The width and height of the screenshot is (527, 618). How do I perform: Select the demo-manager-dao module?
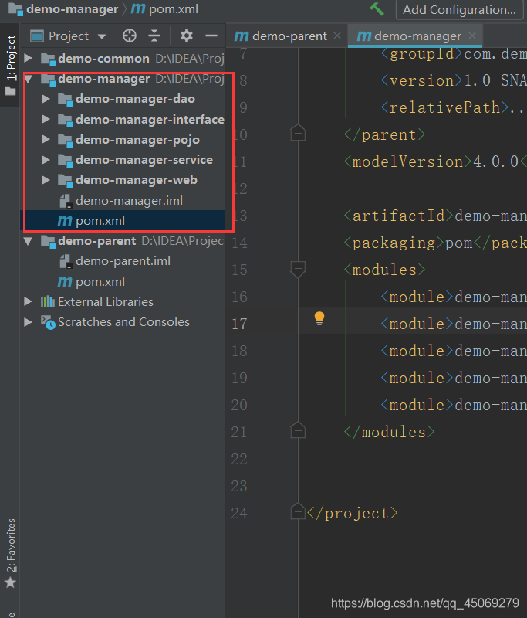pos(135,99)
